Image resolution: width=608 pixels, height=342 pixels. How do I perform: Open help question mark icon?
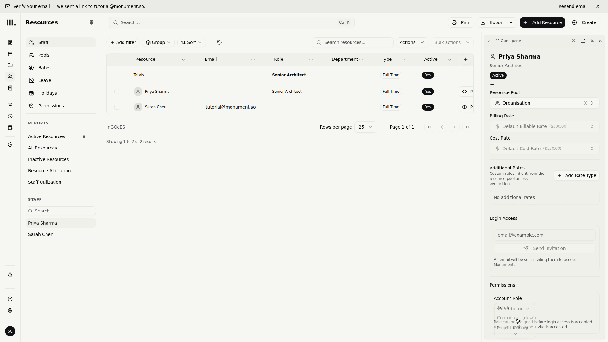[10, 299]
